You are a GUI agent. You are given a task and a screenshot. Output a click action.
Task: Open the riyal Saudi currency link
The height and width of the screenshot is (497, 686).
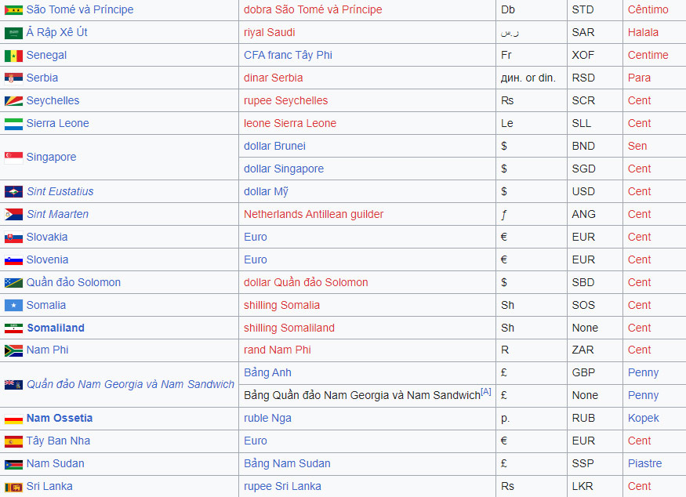pos(269,33)
